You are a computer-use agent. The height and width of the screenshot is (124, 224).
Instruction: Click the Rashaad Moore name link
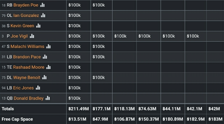(x=29, y=67)
